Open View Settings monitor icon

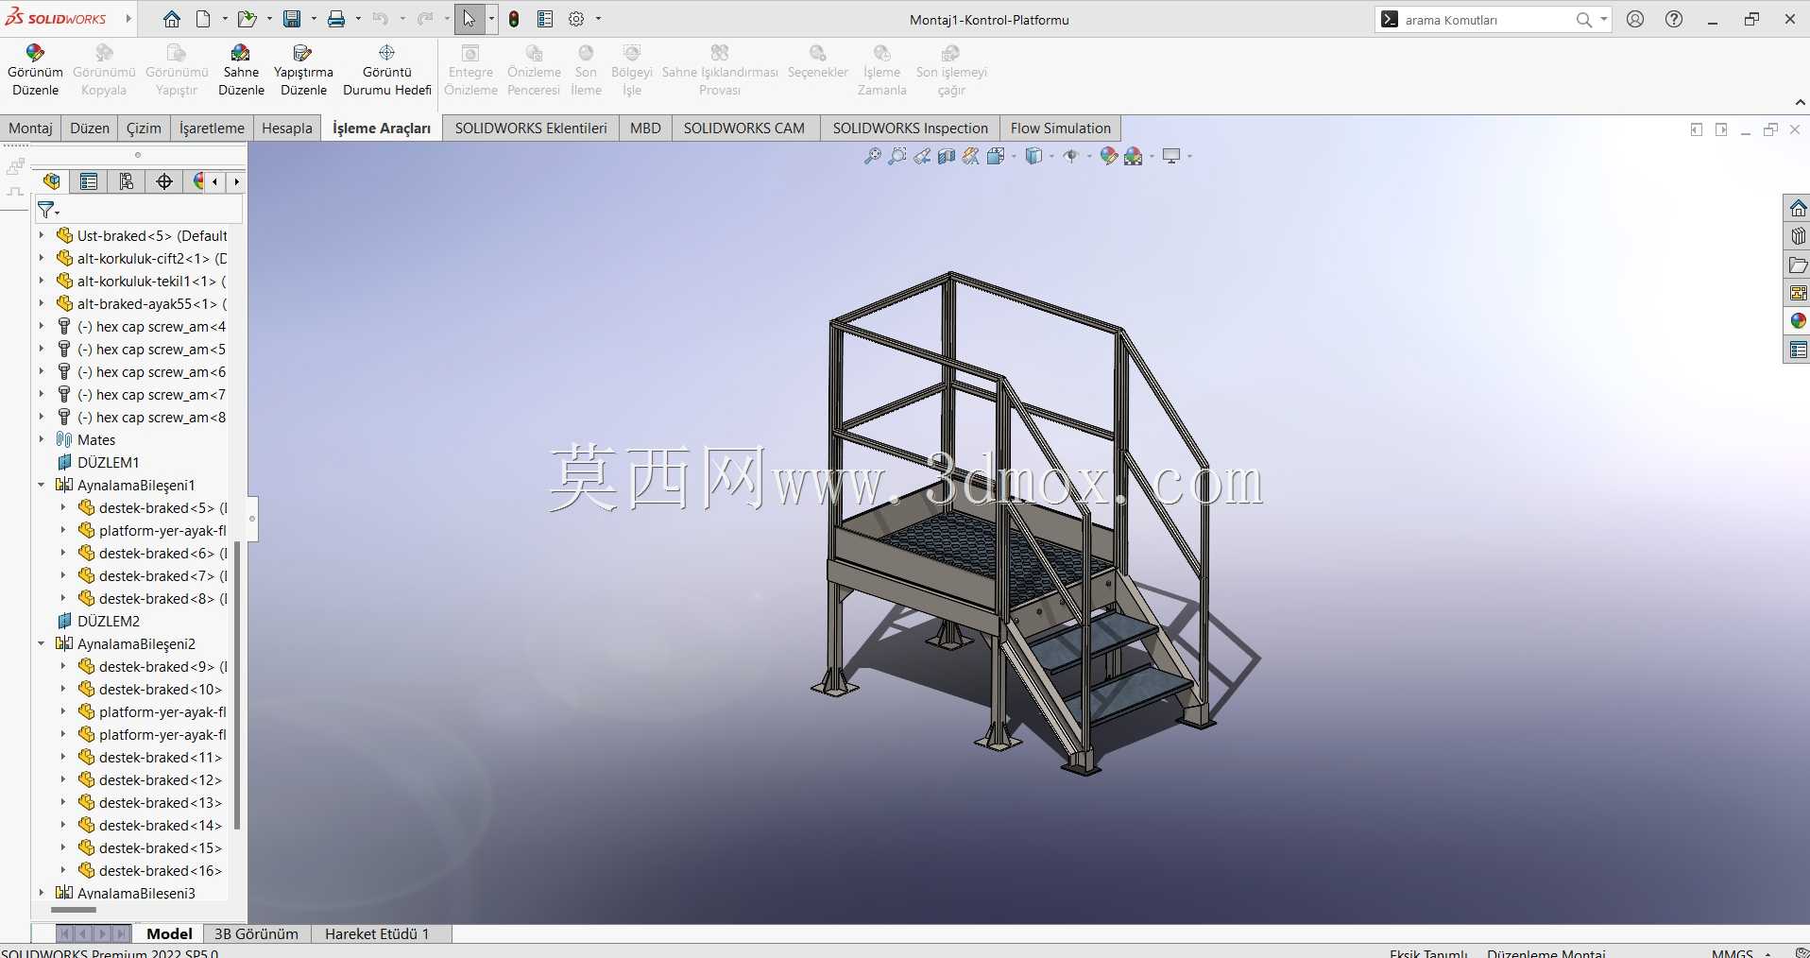[x=1171, y=156]
